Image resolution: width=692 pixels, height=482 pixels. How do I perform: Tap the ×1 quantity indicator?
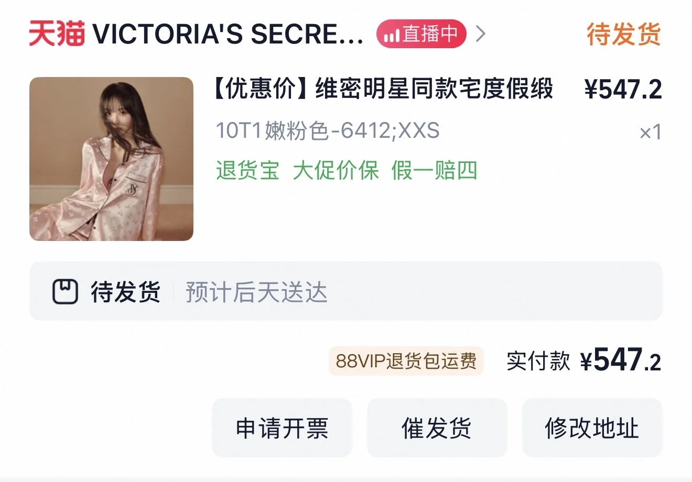(651, 132)
